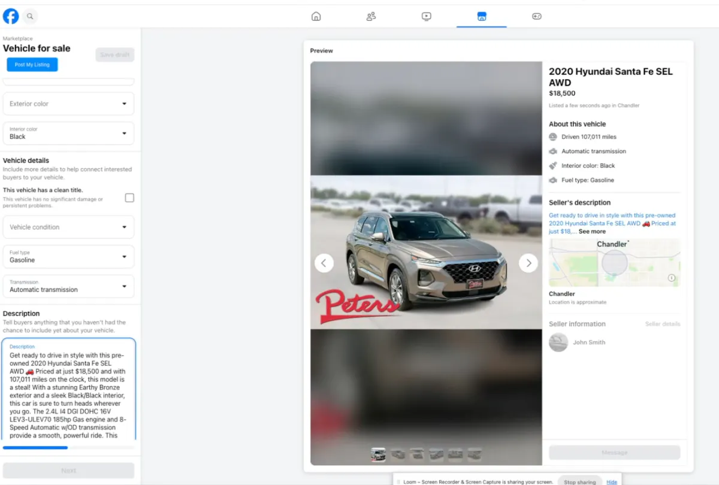Expand the Vehicle condition dropdown
719x485 pixels.
tap(68, 227)
